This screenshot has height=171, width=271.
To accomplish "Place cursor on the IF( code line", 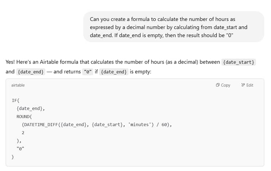I will [x=16, y=100].
